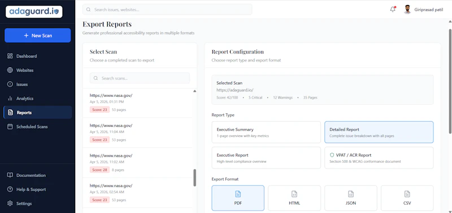The height and width of the screenshot is (213, 452).
Task: Click the 5 Critical text
Action: click(x=255, y=97)
